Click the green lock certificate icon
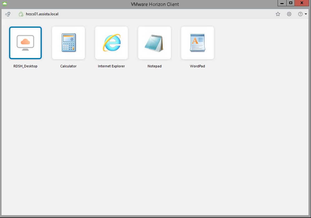This screenshot has height=218, width=311. point(21,14)
